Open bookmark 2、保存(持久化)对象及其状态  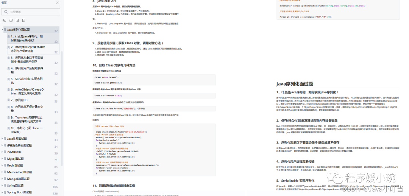click(28, 49)
